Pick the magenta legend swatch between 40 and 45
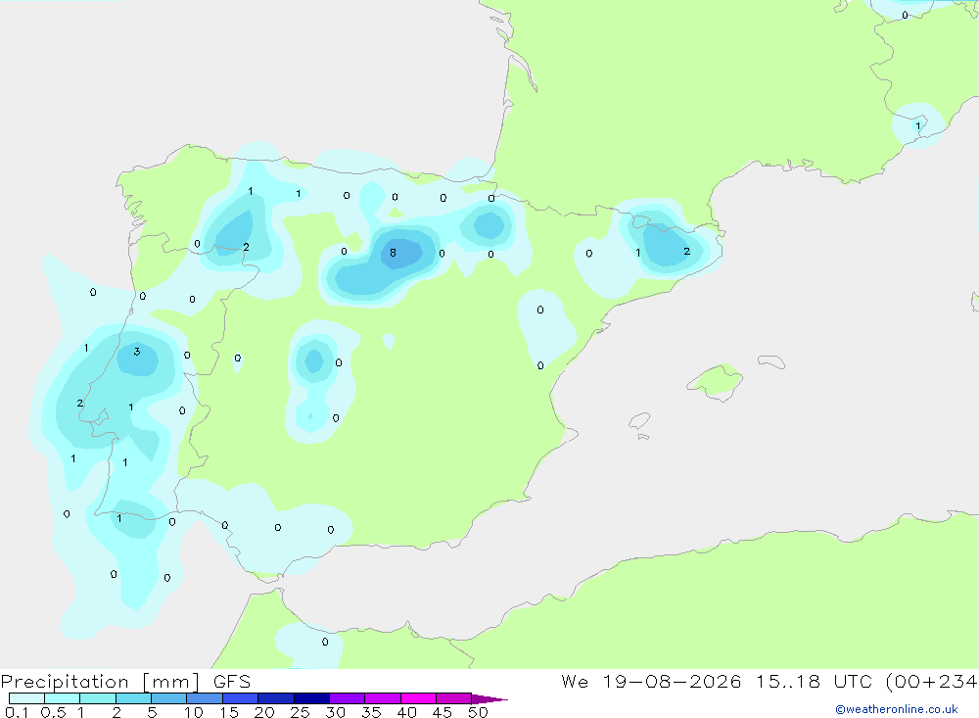The width and height of the screenshot is (979, 718). (418, 698)
